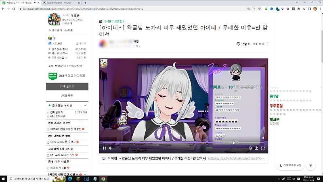323x182 pixels.
Task: Pause the video with the pause button
Action: point(104,148)
